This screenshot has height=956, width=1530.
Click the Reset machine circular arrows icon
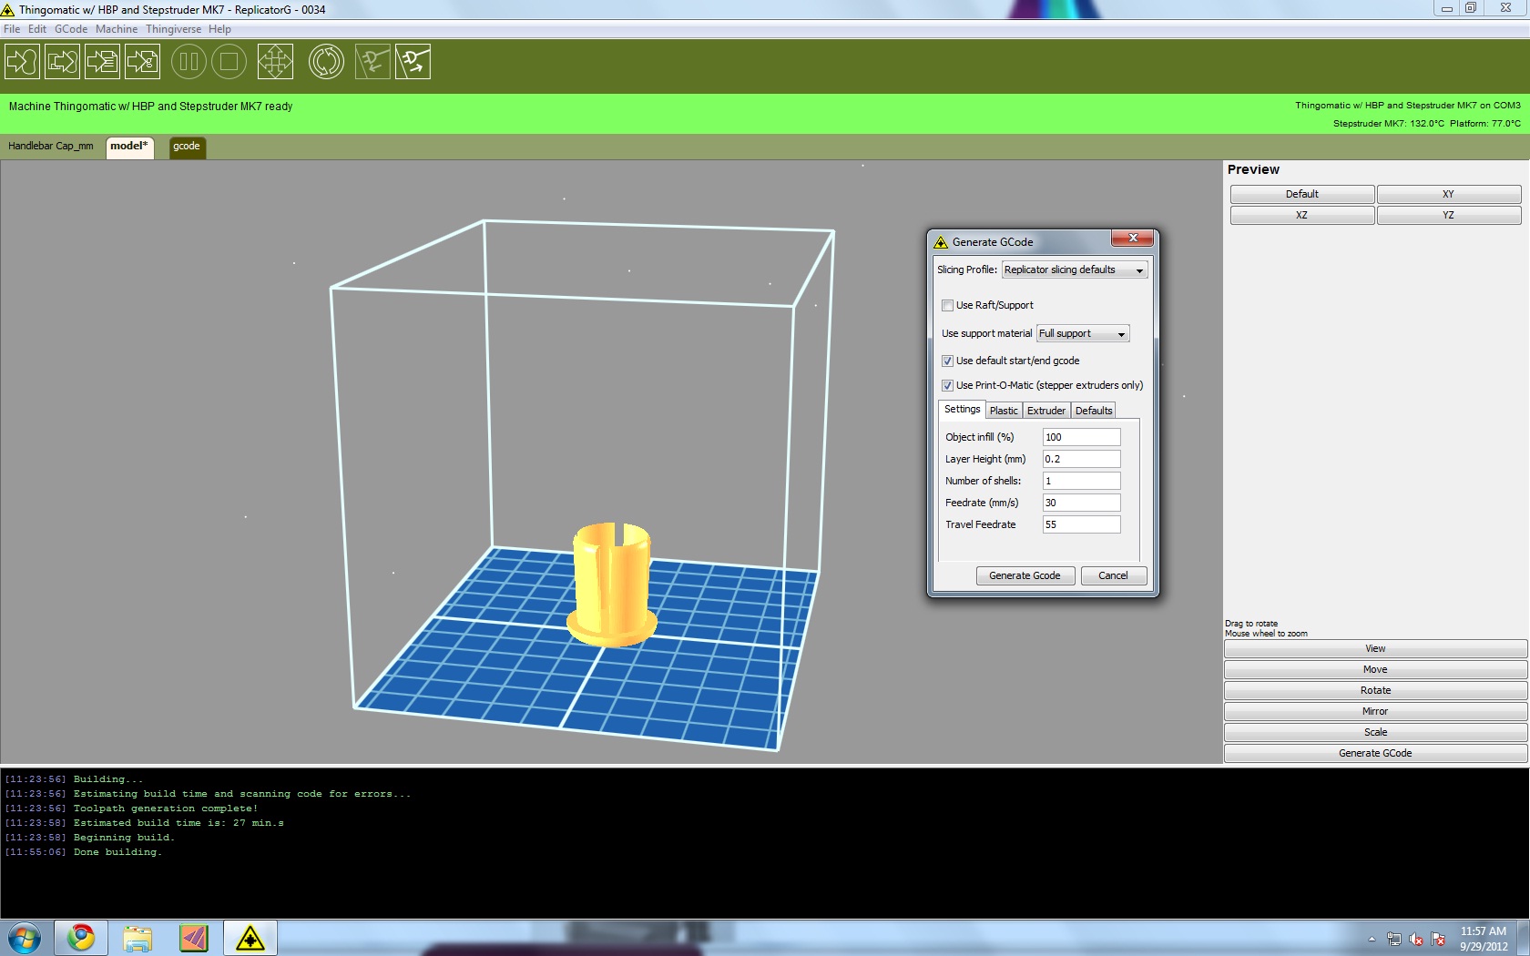click(326, 62)
